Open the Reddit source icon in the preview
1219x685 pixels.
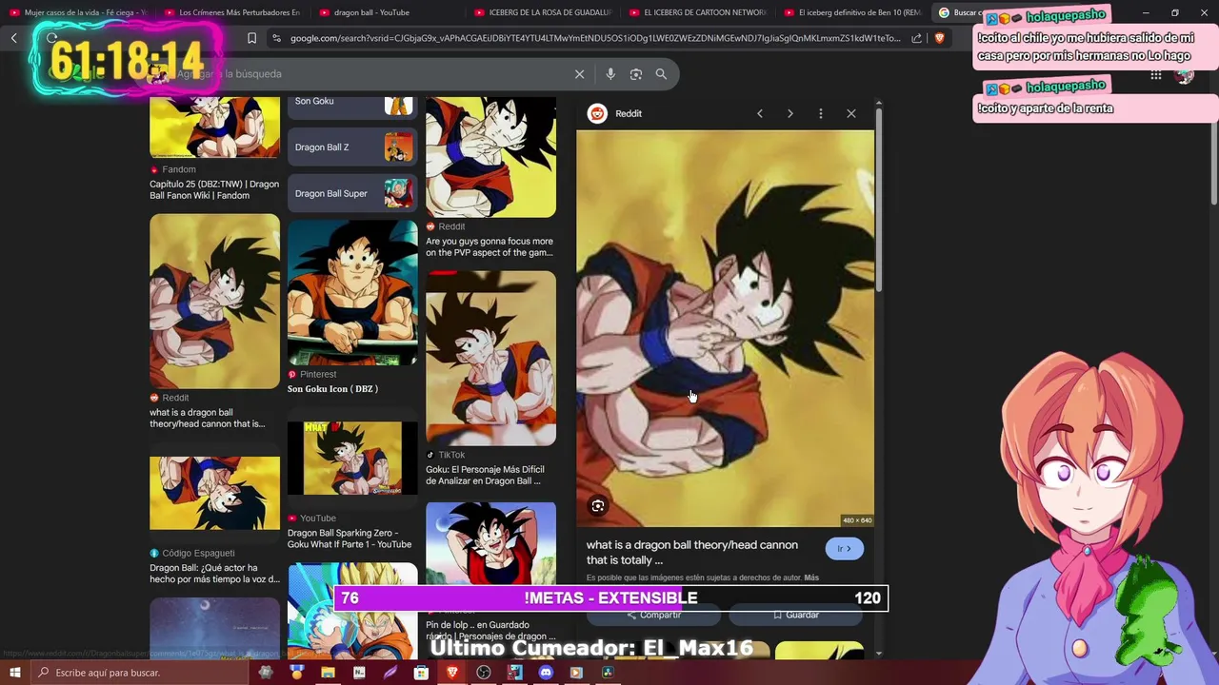(597, 113)
